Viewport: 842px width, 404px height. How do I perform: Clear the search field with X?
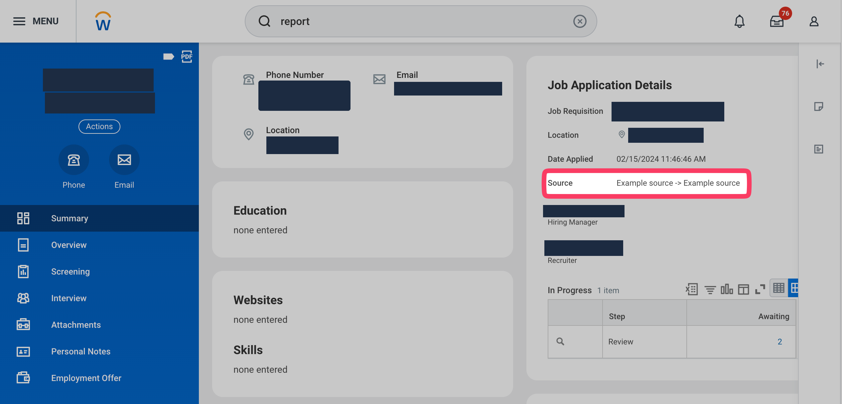580,21
